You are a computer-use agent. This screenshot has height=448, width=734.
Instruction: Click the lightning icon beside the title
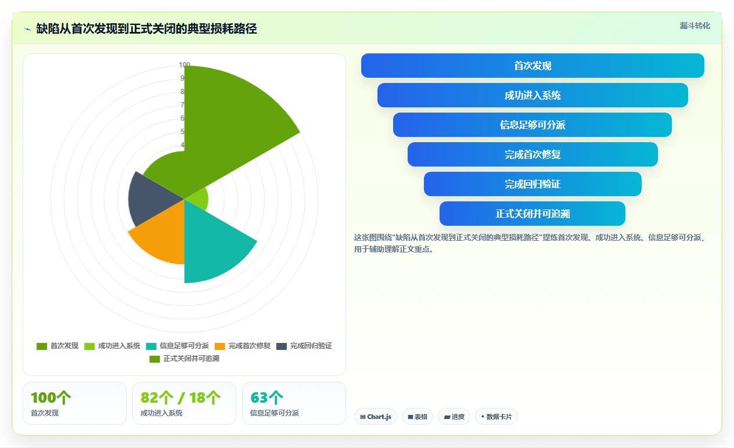pyautogui.click(x=28, y=29)
